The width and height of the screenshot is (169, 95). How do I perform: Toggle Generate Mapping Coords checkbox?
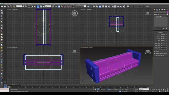click(155, 53)
